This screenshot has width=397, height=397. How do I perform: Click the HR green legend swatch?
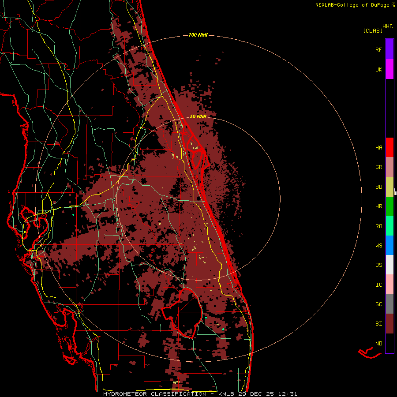(x=390, y=206)
